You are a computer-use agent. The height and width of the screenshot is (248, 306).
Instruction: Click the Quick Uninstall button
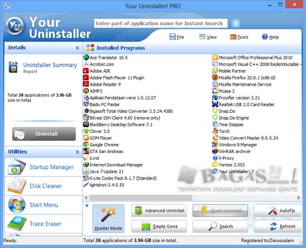coord(220,211)
